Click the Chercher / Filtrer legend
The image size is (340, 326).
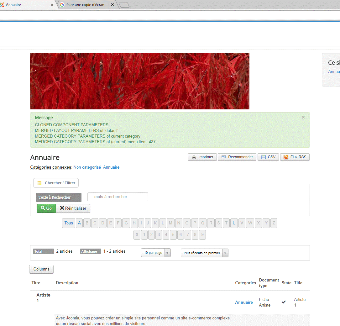point(56,183)
